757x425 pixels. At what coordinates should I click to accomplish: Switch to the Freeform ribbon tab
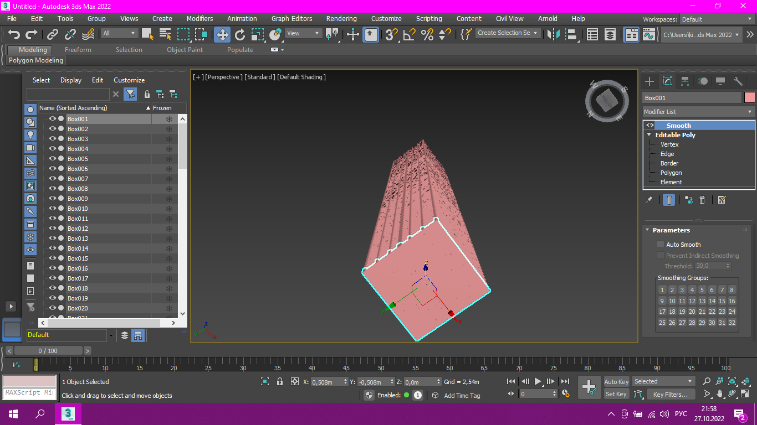coord(78,50)
